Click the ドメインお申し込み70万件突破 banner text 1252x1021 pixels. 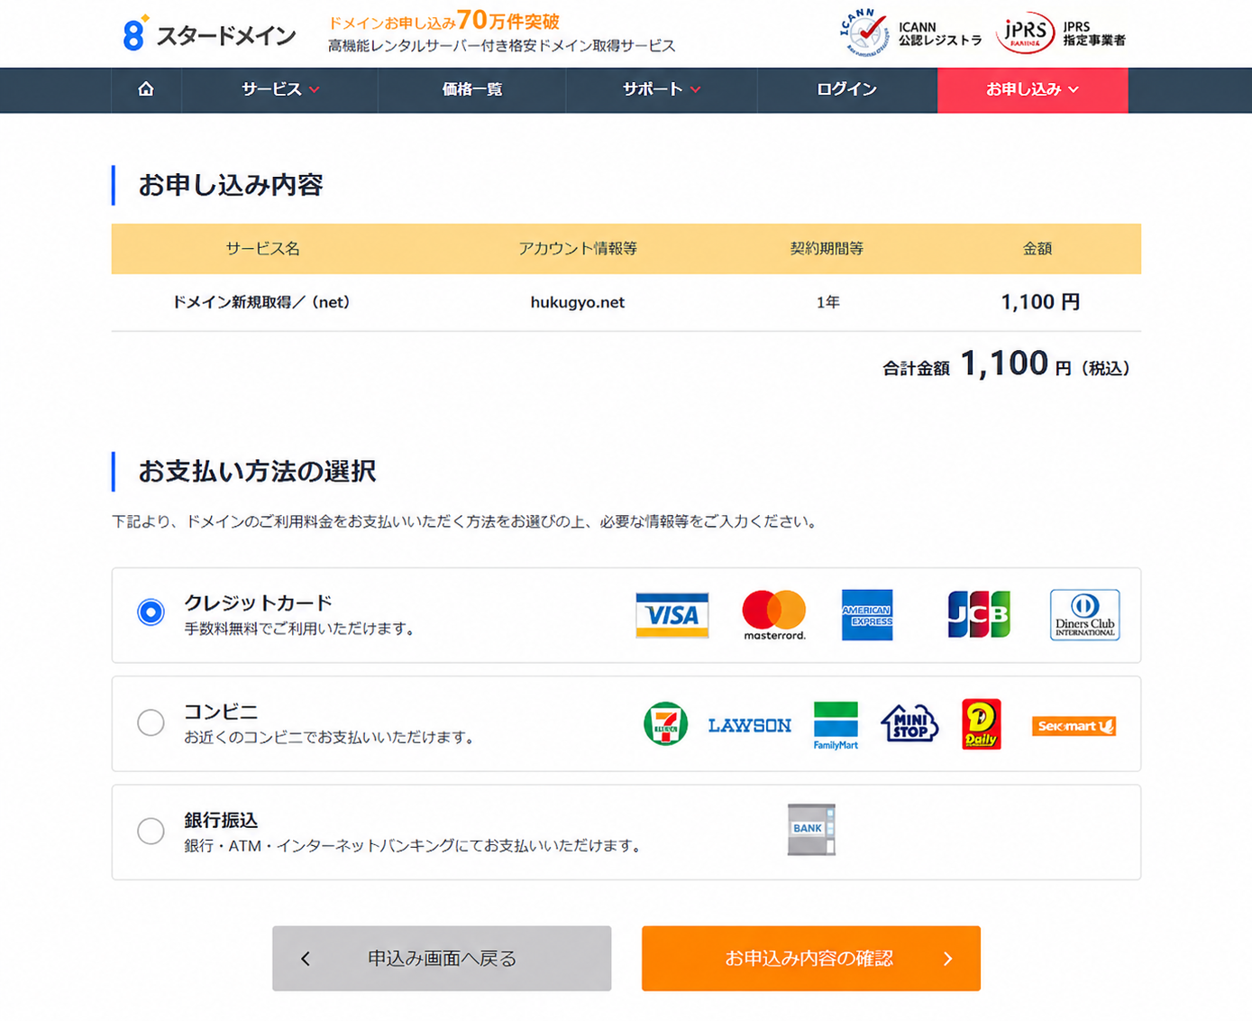(443, 21)
